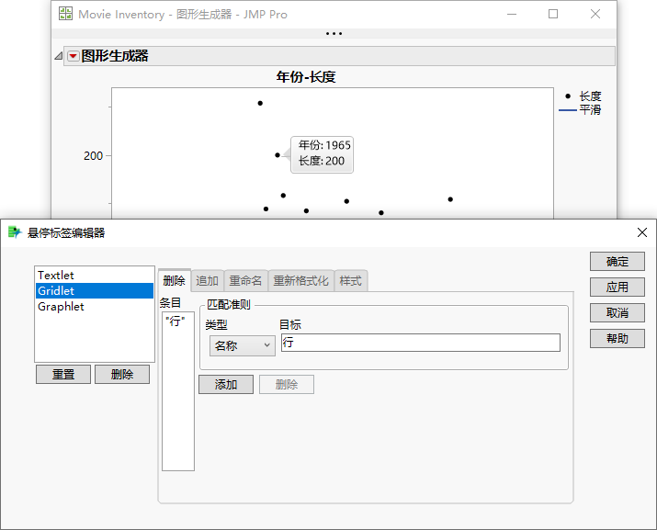Open help with the 帮助 button
Viewport: 657px width, 530px height.
tap(617, 339)
